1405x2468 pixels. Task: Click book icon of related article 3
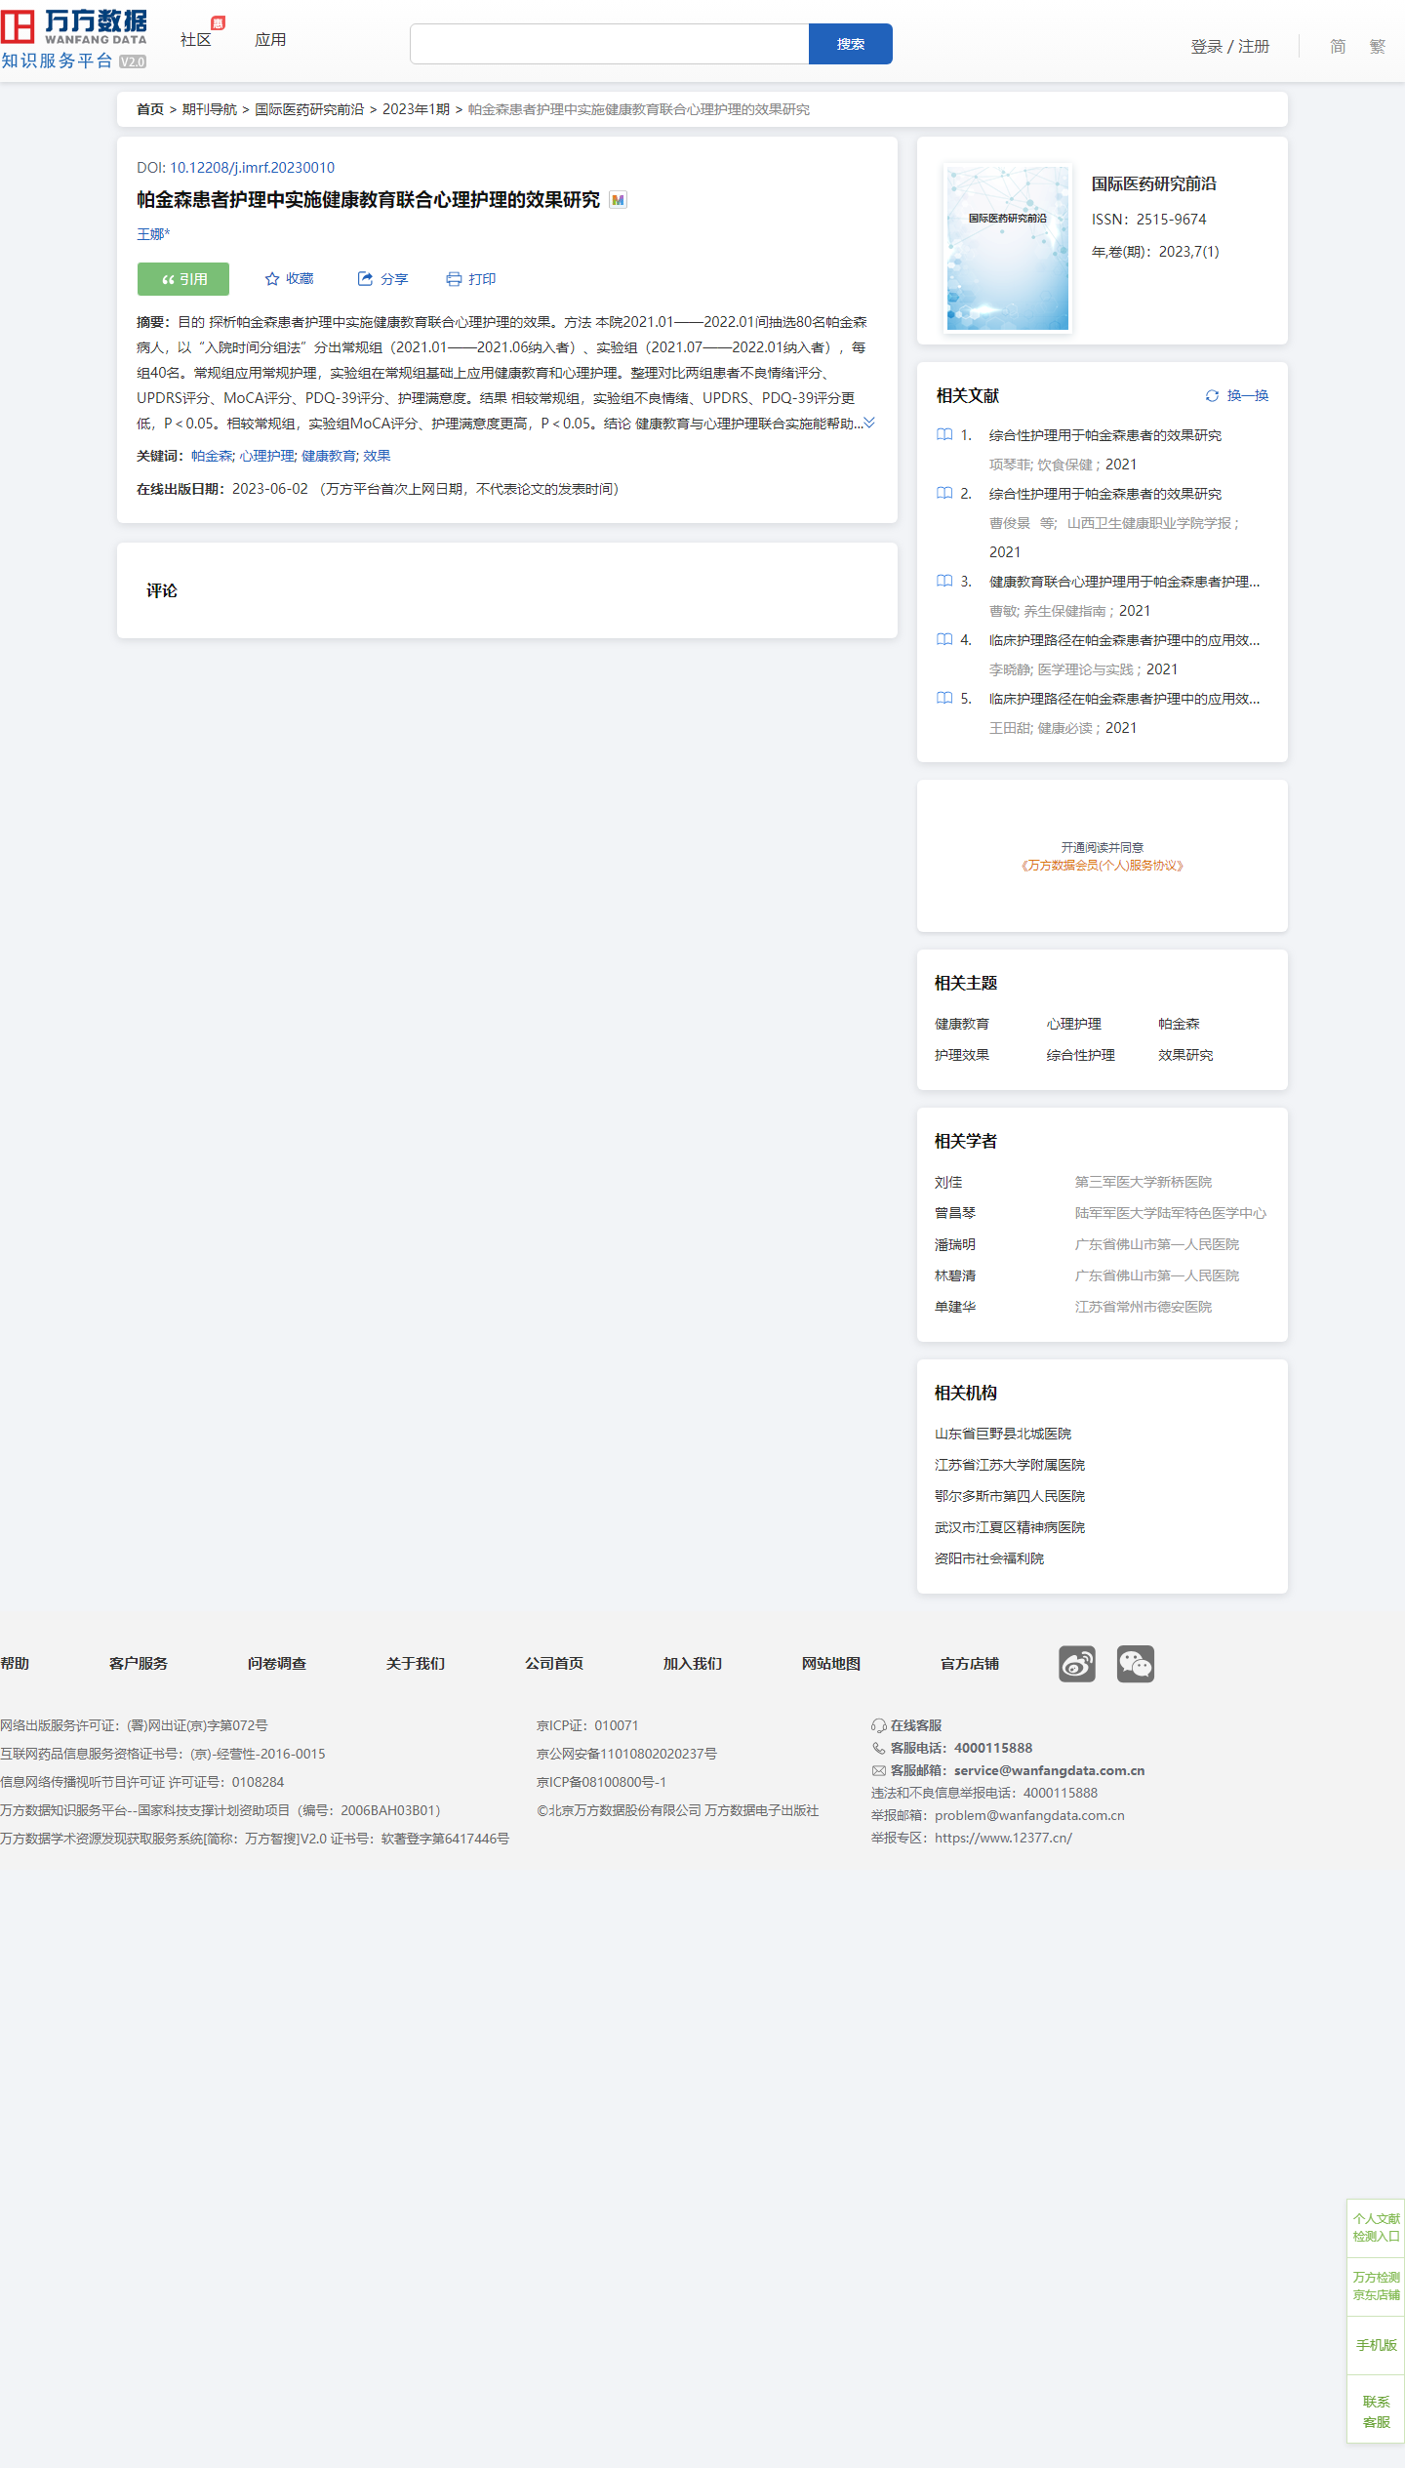[x=944, y=582]
